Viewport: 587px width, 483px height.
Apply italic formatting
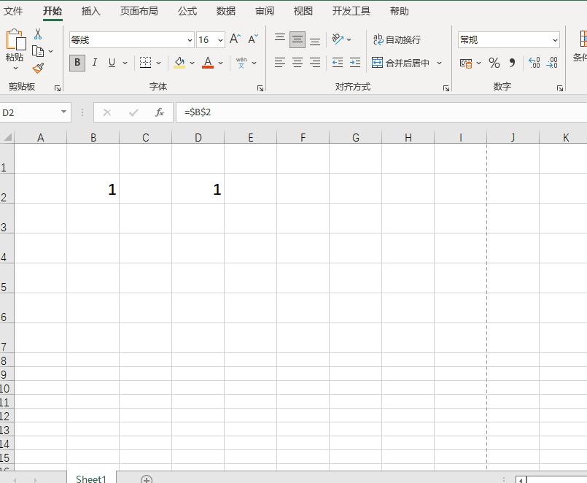pos(94,63)
